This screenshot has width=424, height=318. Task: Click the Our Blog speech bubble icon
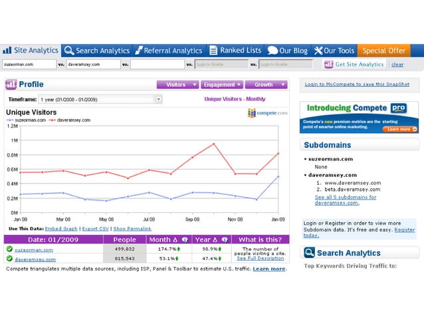point(272,51)
